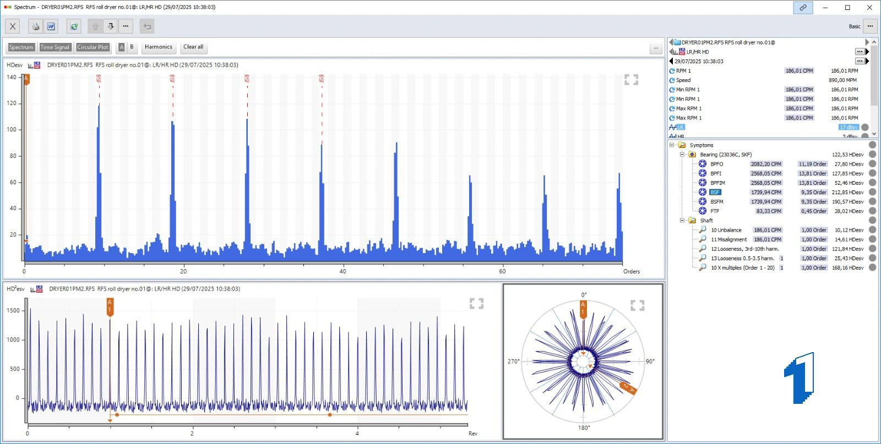Toggle the grey status circle for FTF
Viewport: 881px width, 444px height.
[872, 211]
